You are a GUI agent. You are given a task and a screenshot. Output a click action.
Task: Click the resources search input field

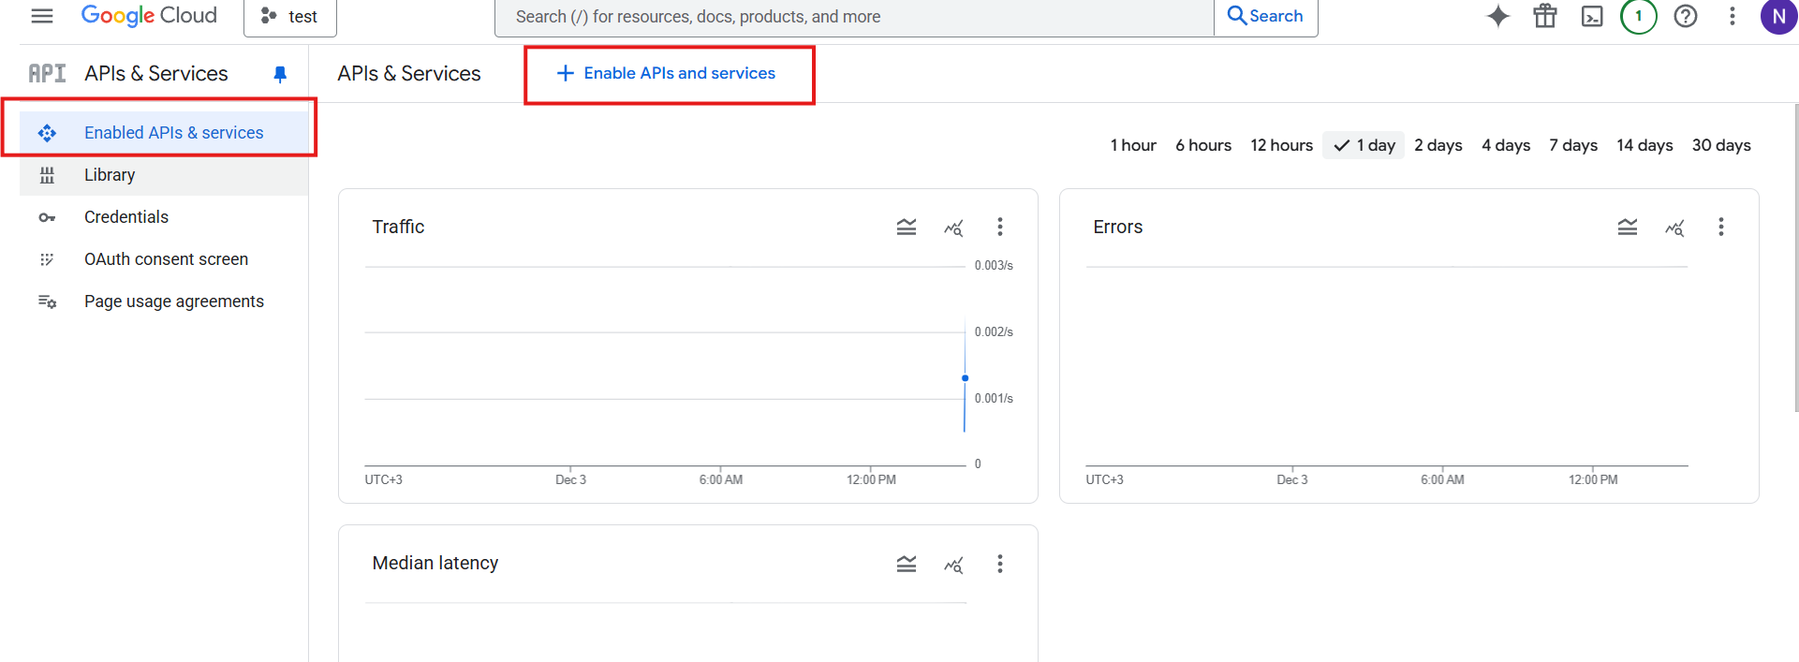[852, 17]
